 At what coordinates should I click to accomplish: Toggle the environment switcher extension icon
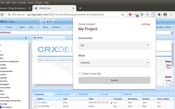click(x=153, y=14)
